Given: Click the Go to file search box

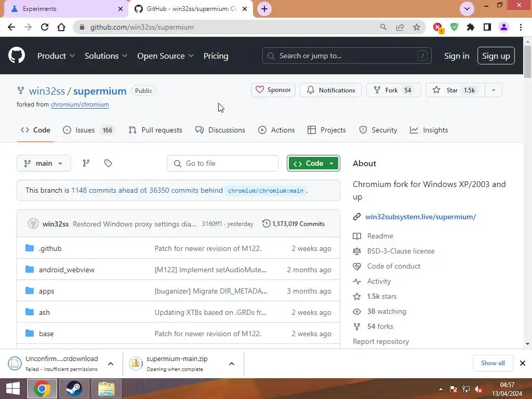Looking at the screenshot, I should (222, 163).
